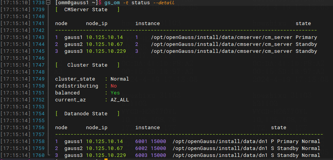The image size is (333, 160).
Task: Click IP 10.125.10.67 in the CMServer table
Action: point(104,44)
